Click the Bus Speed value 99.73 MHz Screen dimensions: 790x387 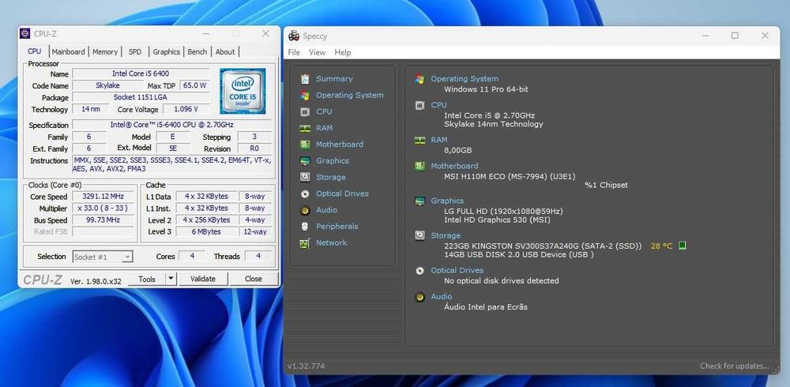tap(103, 220)
